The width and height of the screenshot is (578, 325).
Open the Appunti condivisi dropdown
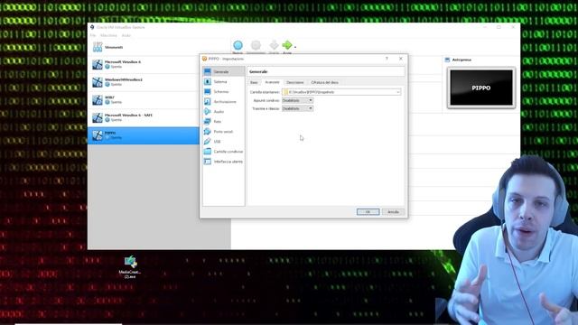pyautogui.click(x=297, y=100)
